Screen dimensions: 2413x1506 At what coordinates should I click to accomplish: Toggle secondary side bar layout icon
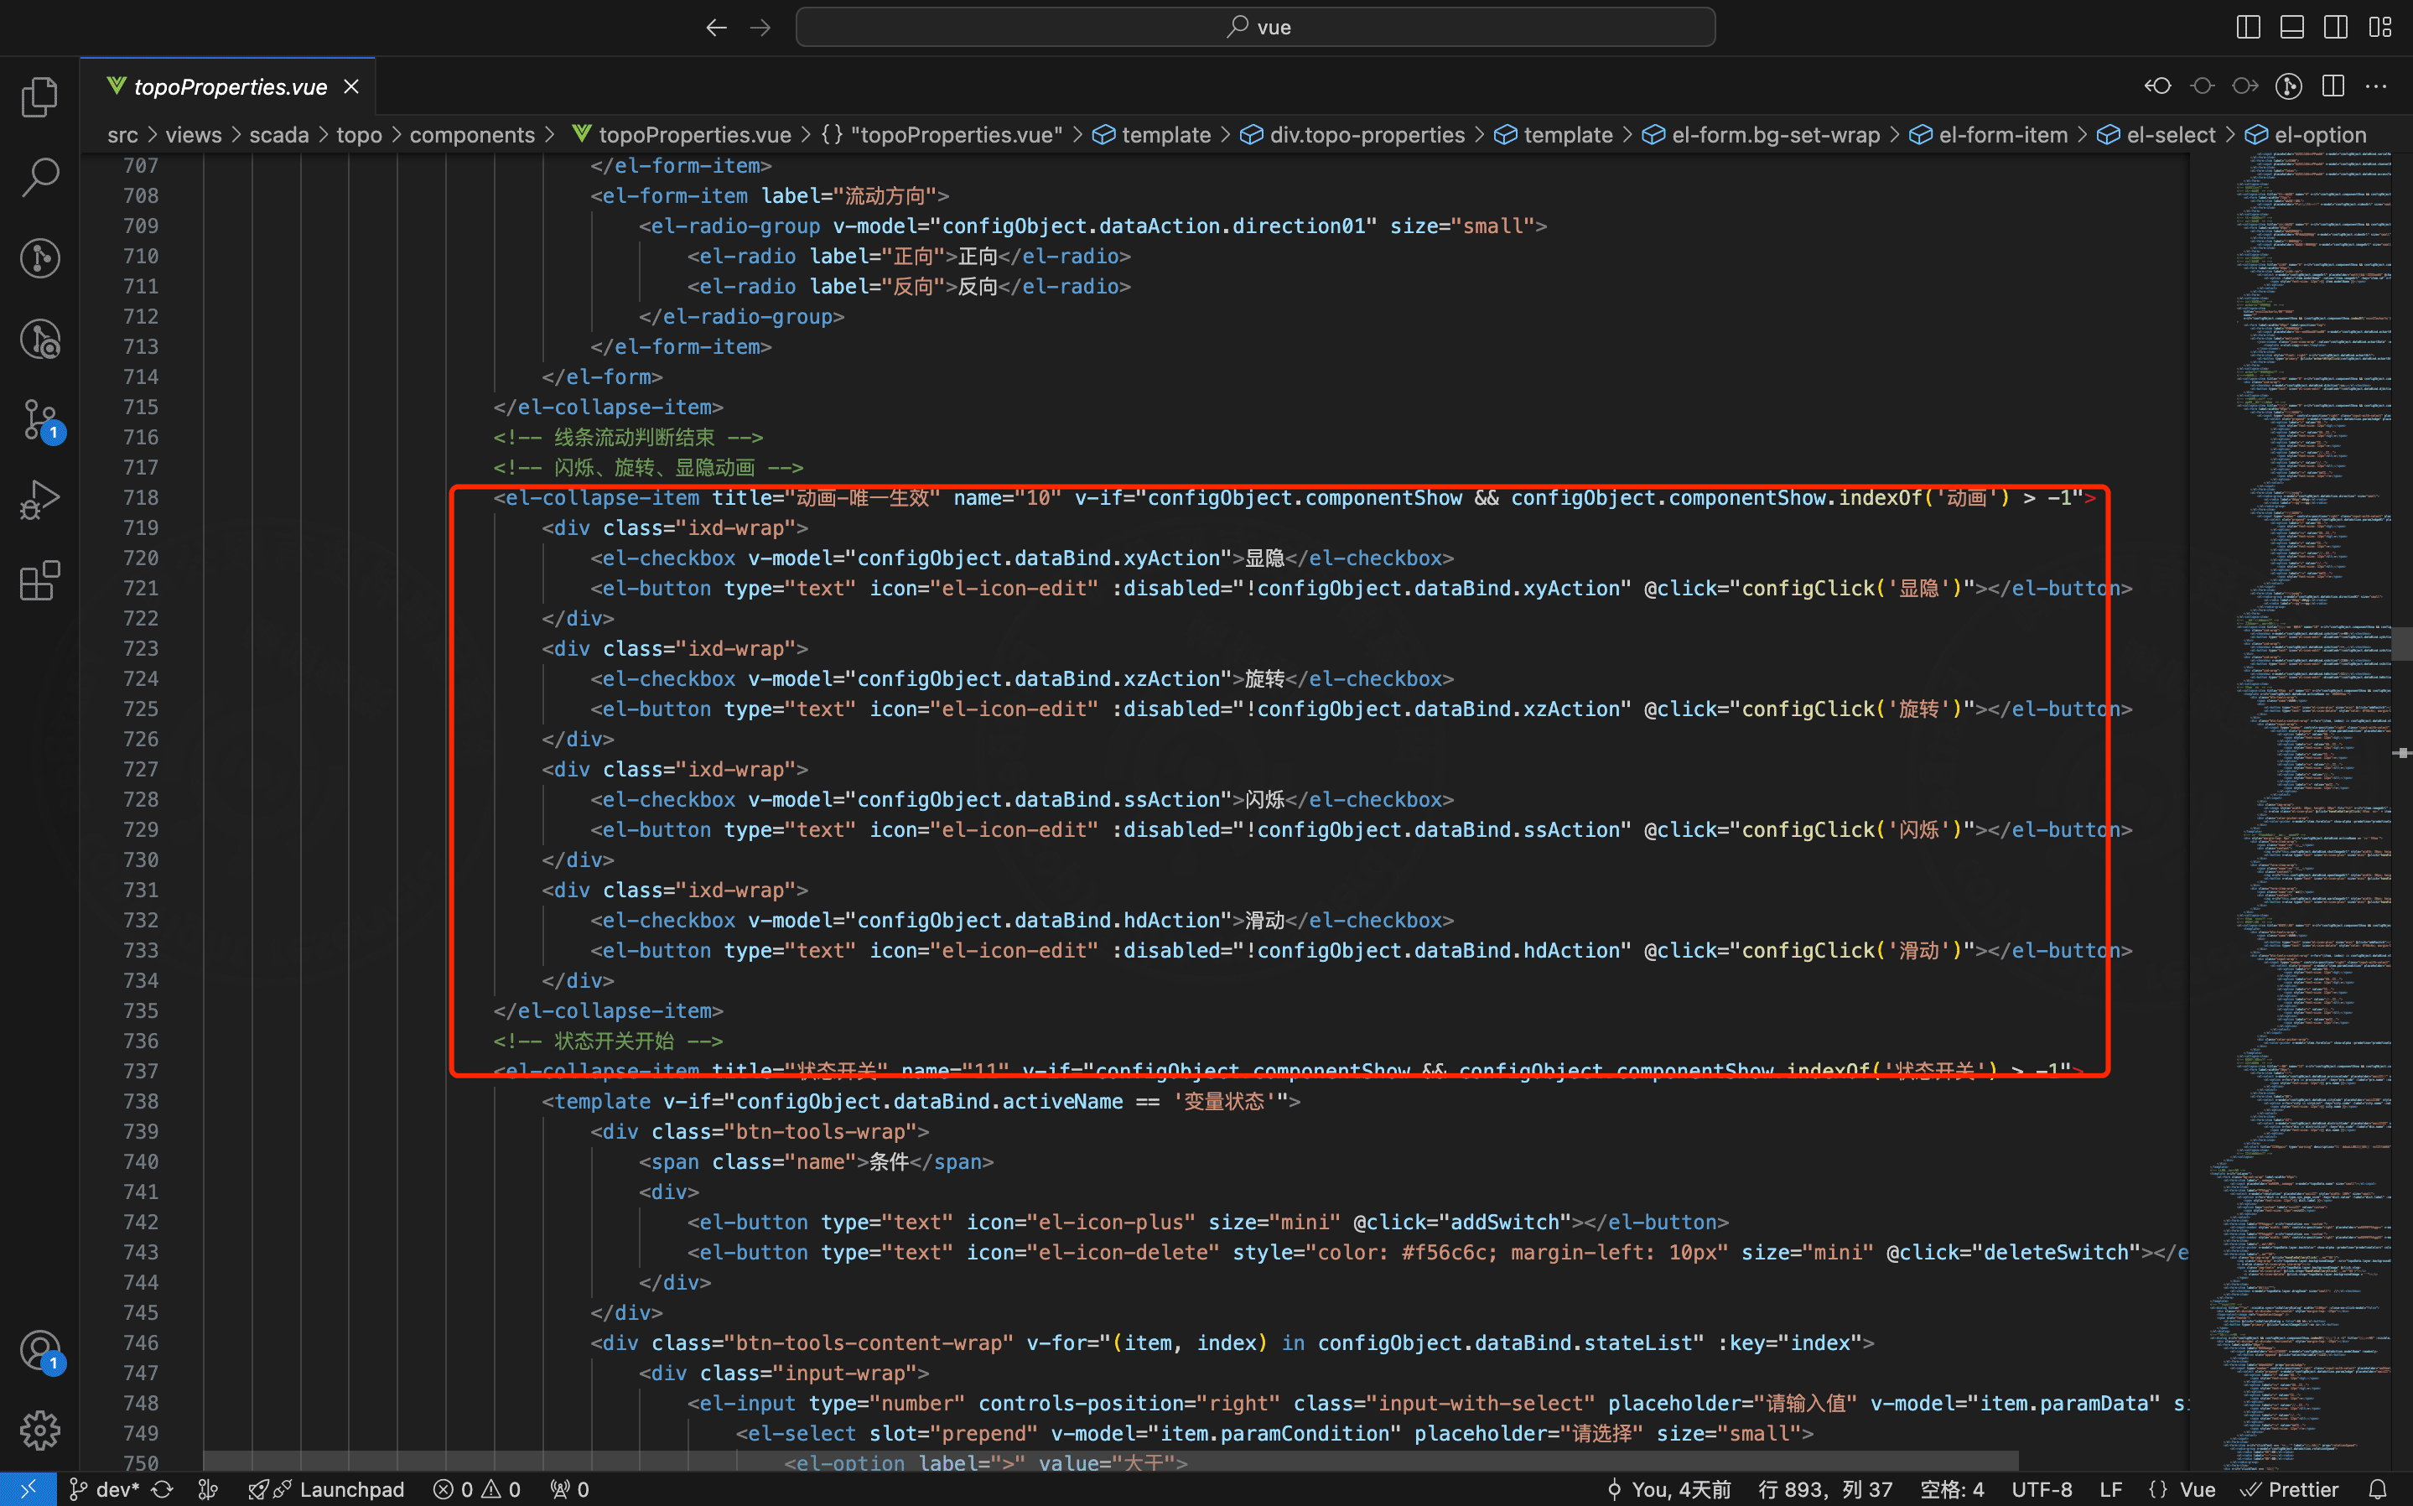click(2335, 27)
